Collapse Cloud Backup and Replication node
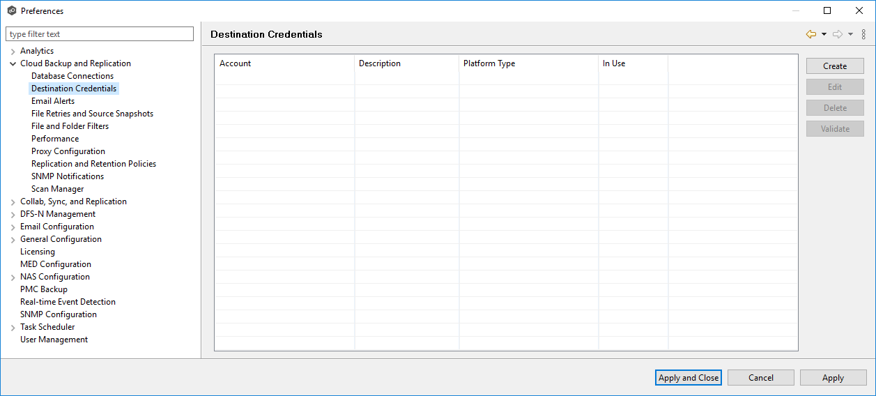The height and width of the screenshot is (396, 876). [13, 64]
